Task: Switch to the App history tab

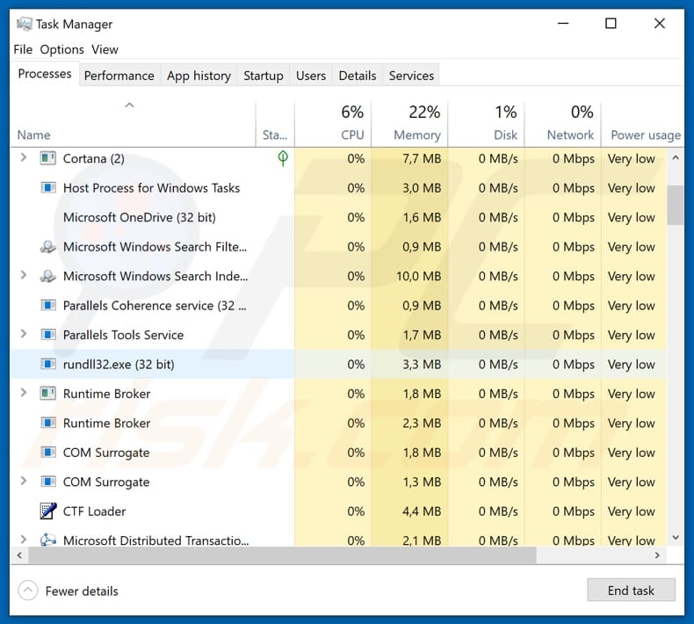Action: 199,76
